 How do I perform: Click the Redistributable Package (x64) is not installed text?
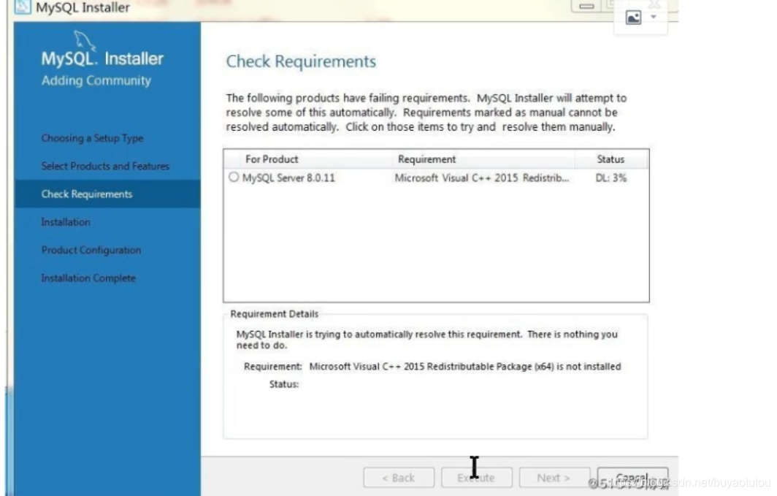tap(524, 367)
